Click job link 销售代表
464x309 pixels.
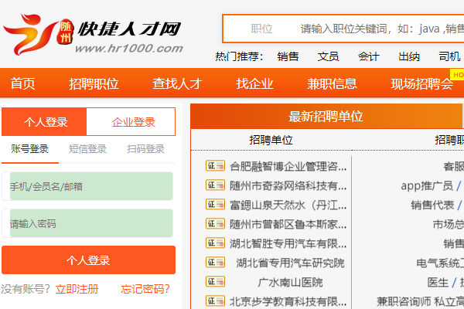click(x=432, y=205)
